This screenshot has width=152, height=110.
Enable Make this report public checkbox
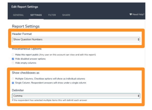pos(13,55)
